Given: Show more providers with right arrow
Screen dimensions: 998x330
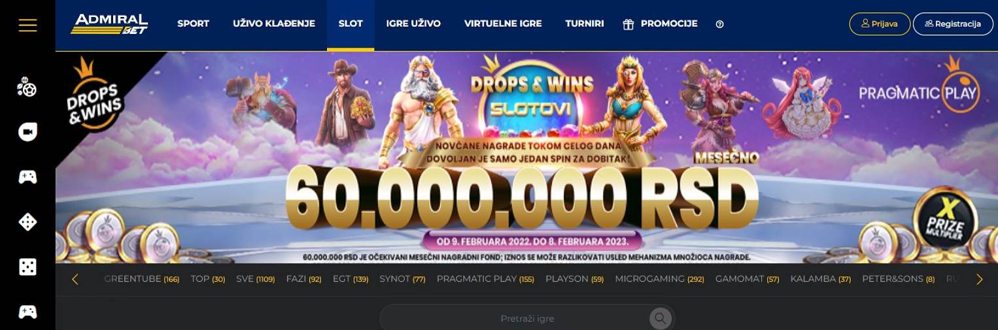Looking at the screenshot, I should [x=979, y=280].
